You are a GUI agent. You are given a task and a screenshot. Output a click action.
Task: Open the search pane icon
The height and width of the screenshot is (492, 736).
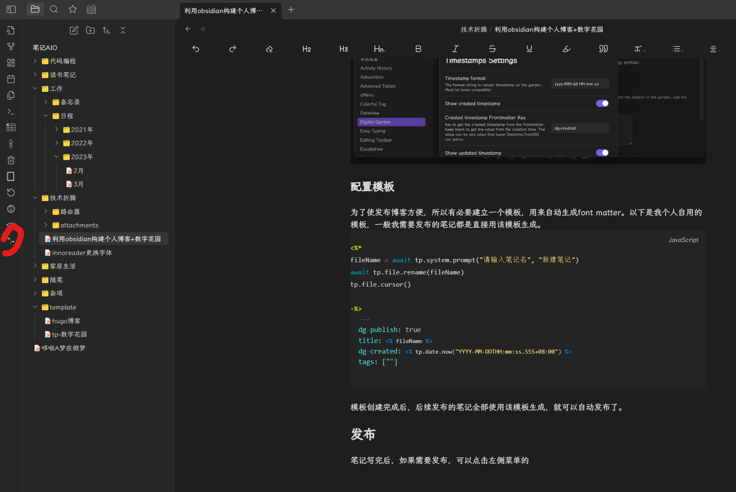54,9
